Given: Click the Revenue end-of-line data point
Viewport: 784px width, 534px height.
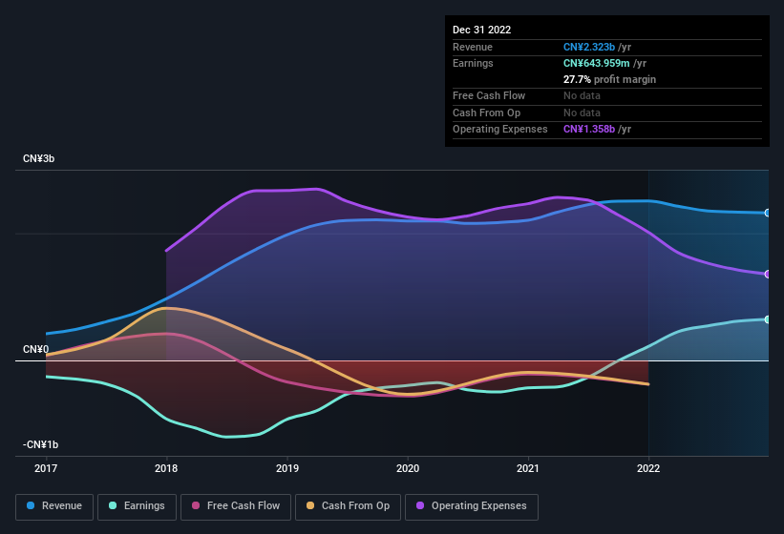Looking at the screenshot, I should point(768,213).
